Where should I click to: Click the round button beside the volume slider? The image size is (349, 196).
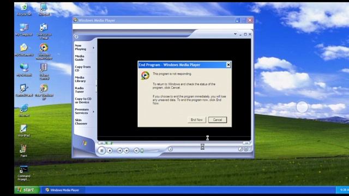pos(170,149)
